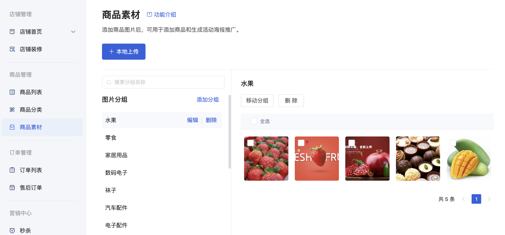Viewport: 505px width, 235px height.
Task: Click the plus icon on 本地上传
Action: [112, 52]
